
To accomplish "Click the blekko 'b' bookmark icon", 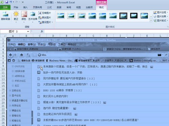I will point(131,61).
